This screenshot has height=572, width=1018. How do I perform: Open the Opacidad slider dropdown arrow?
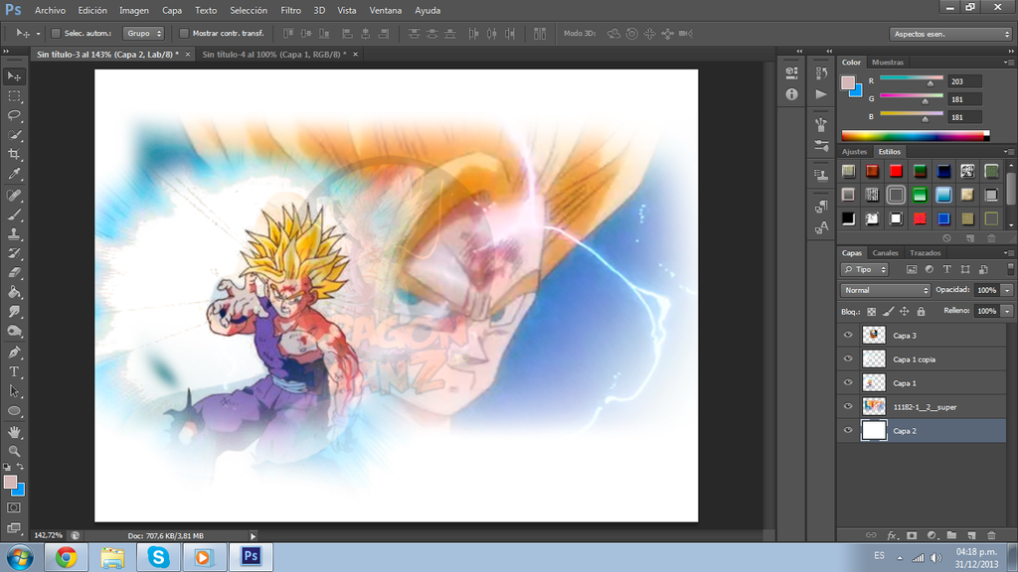click(1007, 290)
